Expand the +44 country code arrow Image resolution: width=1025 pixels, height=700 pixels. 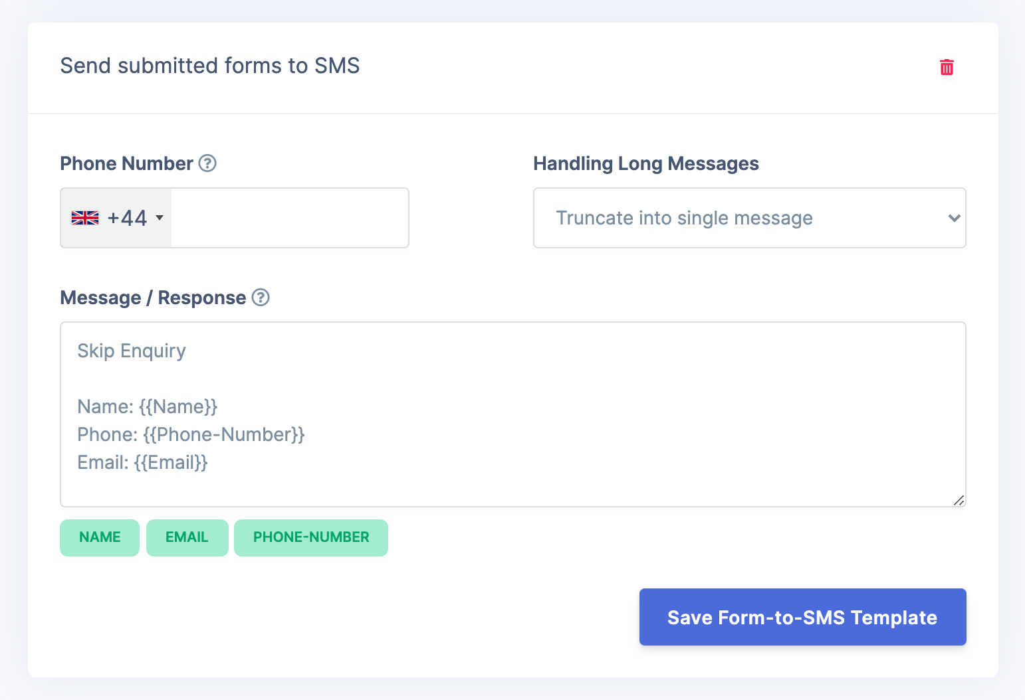160,218
